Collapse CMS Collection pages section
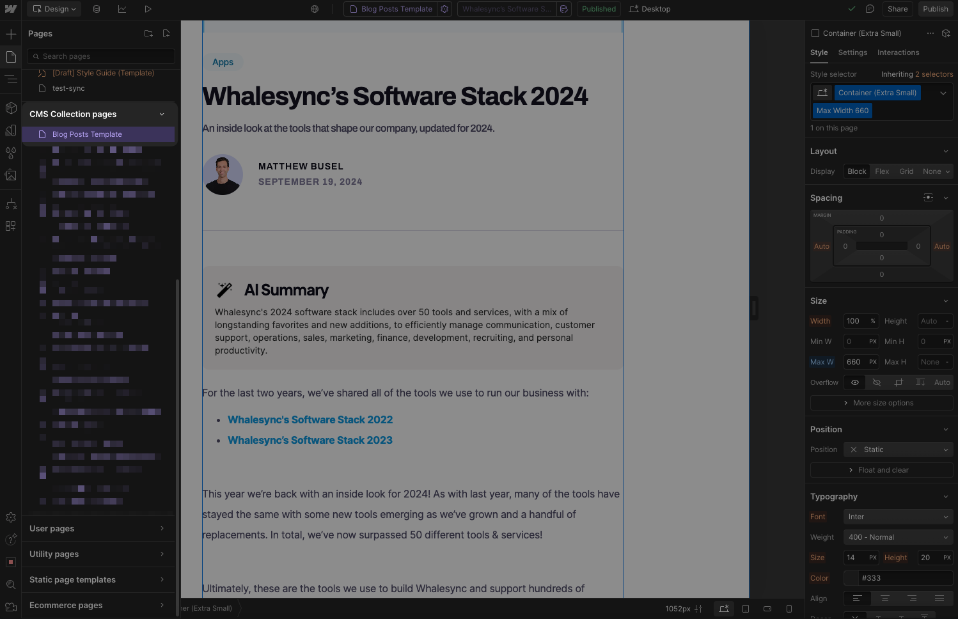Screen dimensions: 958x619 (162, 114)
